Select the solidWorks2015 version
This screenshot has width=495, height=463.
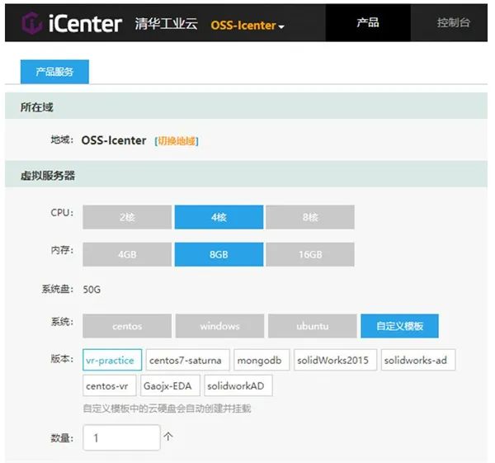(335, 360)
